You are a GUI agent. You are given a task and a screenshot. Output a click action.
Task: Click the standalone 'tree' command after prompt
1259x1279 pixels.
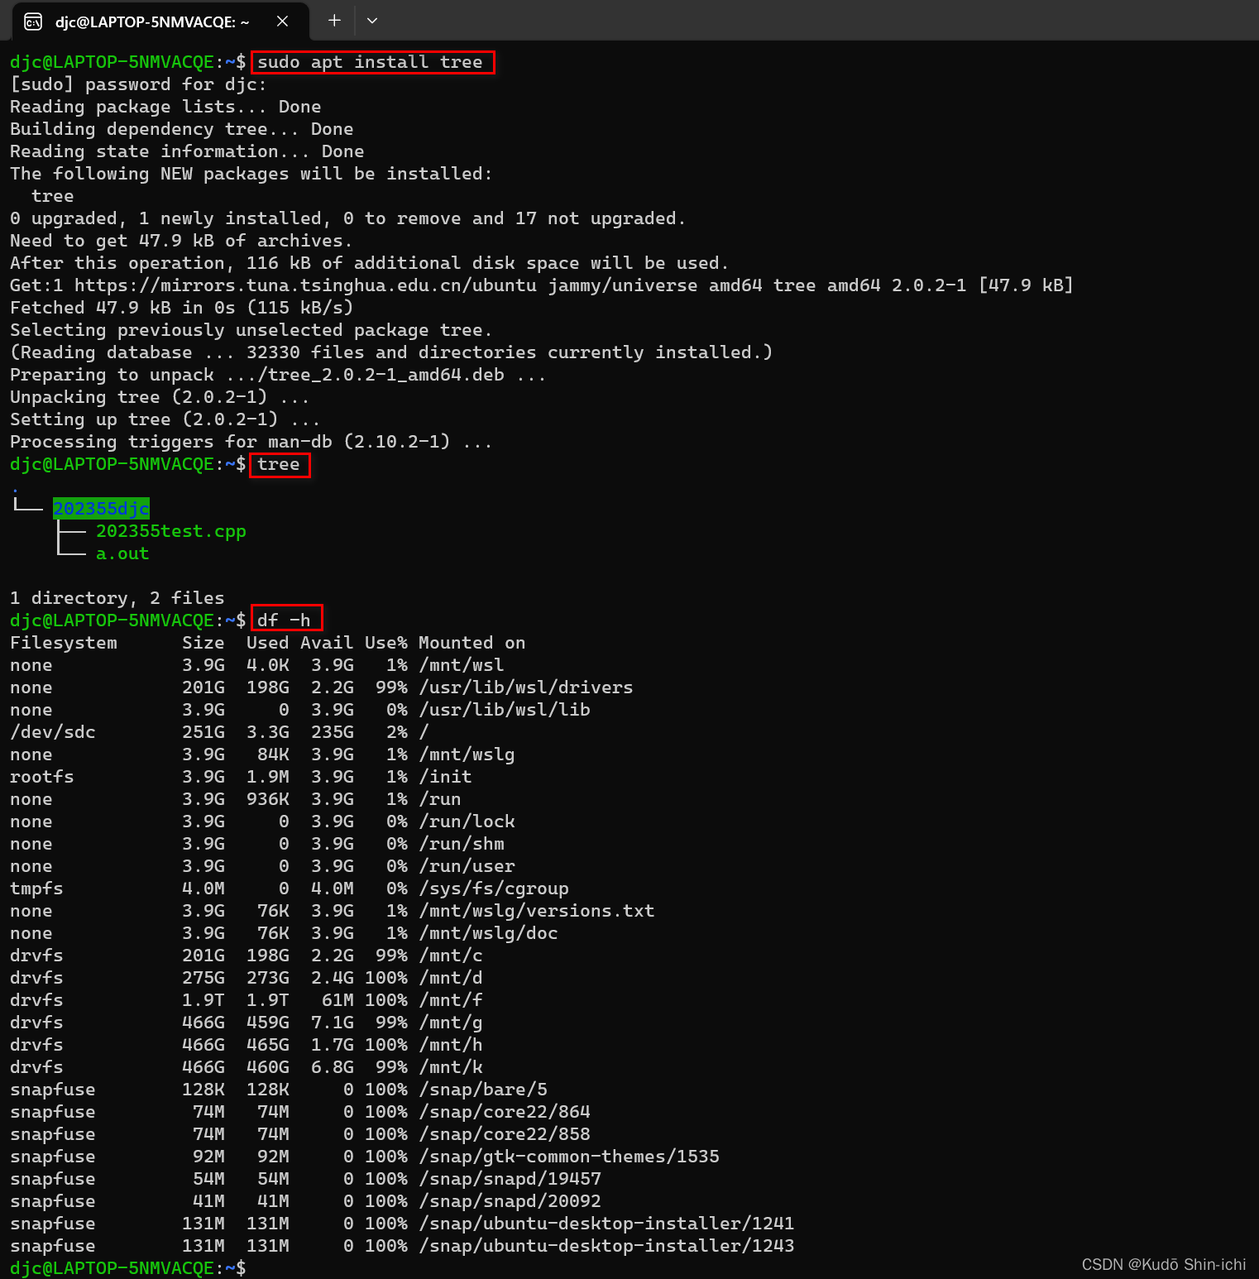pyautogui.click(x=278, y=464)
